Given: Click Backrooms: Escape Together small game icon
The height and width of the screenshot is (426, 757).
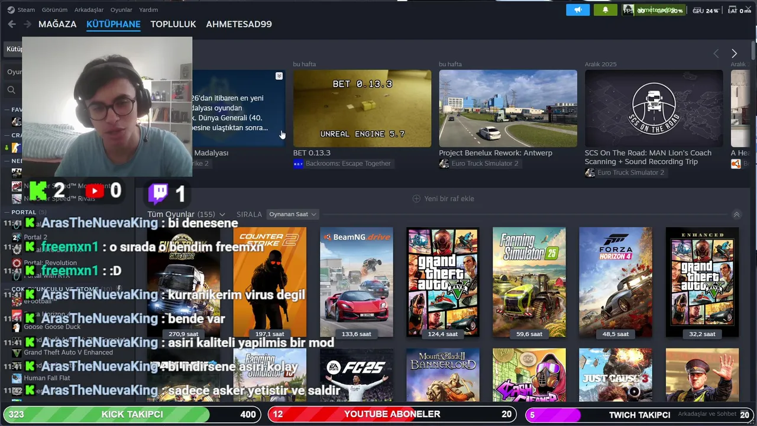Looking at the screenshot, I should tap(298, 163).
